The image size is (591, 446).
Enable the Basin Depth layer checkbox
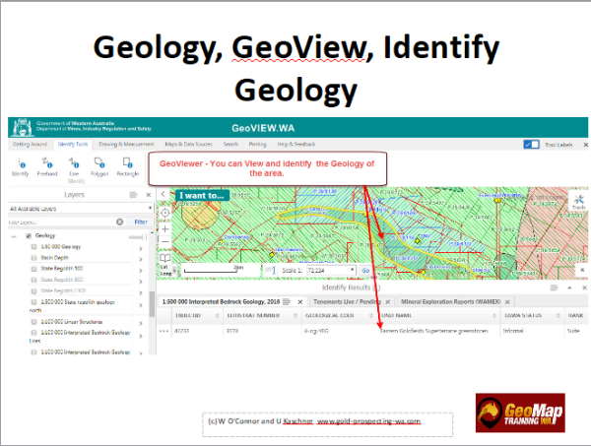(x=33, y=258)
